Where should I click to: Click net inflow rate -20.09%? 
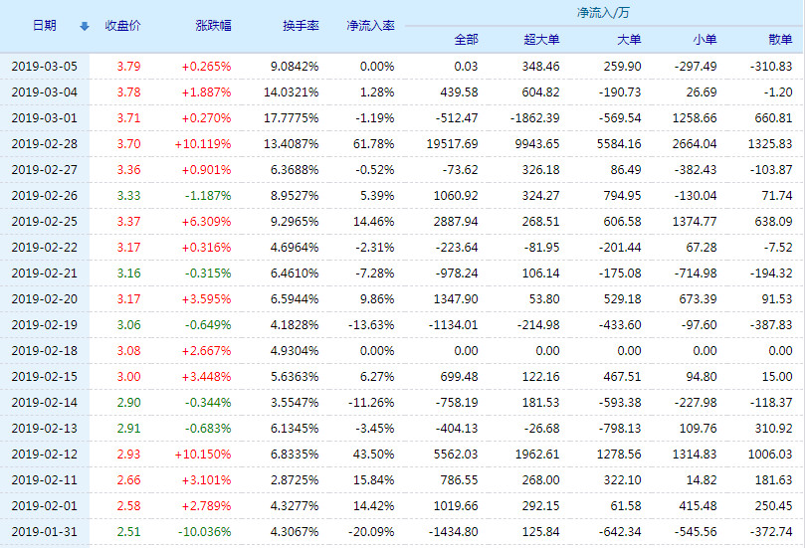(x=371, y=531)
